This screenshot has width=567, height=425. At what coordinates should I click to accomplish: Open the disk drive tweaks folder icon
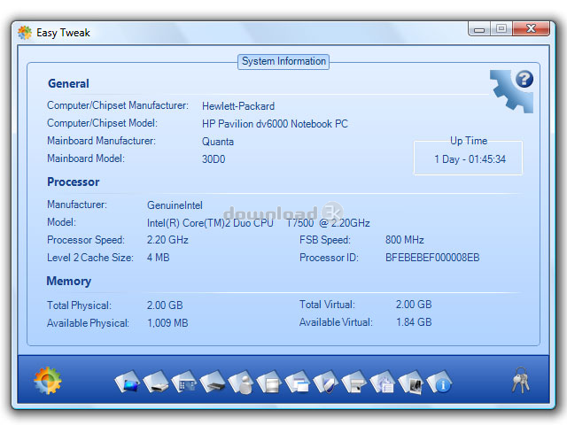pos(156,382)
